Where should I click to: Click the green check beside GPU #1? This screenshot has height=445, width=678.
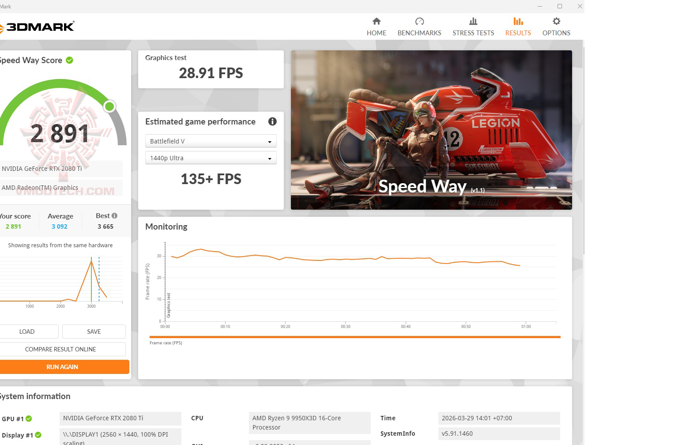click(29, 419)
